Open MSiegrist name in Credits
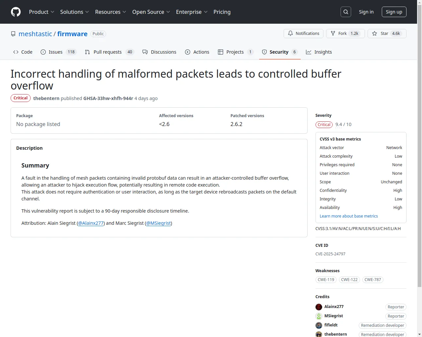This screenshot has height=337, width=422. coord(334,316)
